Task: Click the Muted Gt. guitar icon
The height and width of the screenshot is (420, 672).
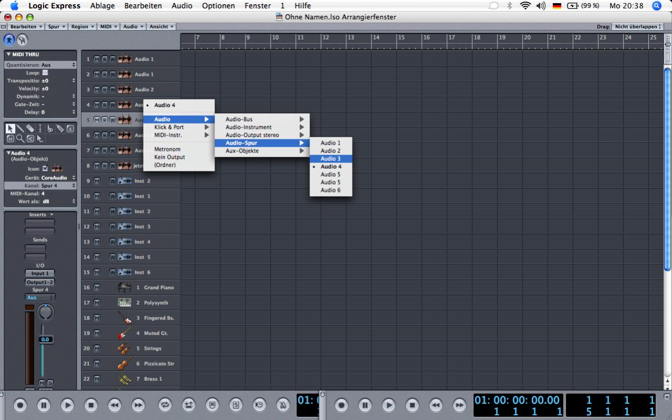Action: point(125,333)
